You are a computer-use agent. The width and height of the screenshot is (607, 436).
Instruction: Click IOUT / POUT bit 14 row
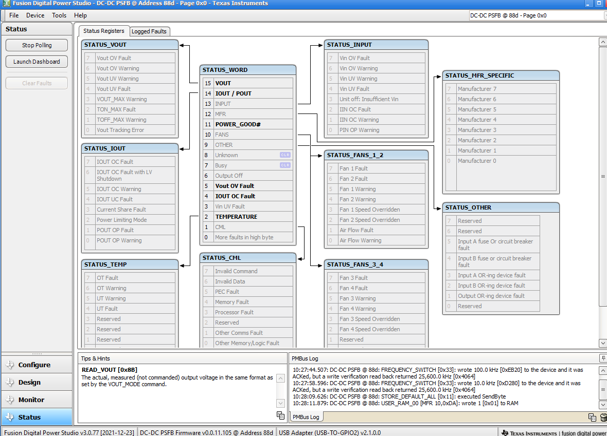point(248,93)
